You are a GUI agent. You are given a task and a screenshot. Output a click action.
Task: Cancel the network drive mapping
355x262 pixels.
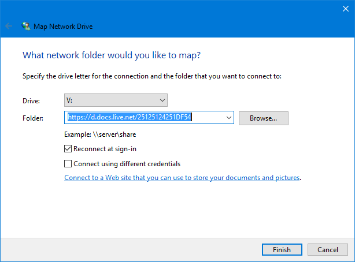[x=328, y=249]
